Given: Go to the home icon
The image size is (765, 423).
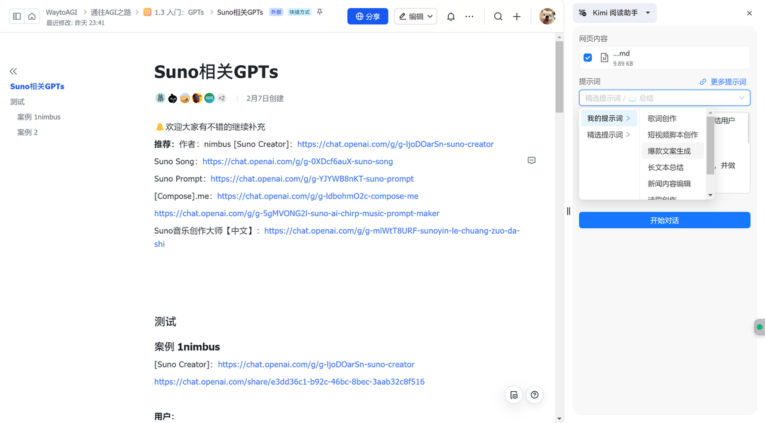Looking at the screenshot, I should click(x=32, y=16).
